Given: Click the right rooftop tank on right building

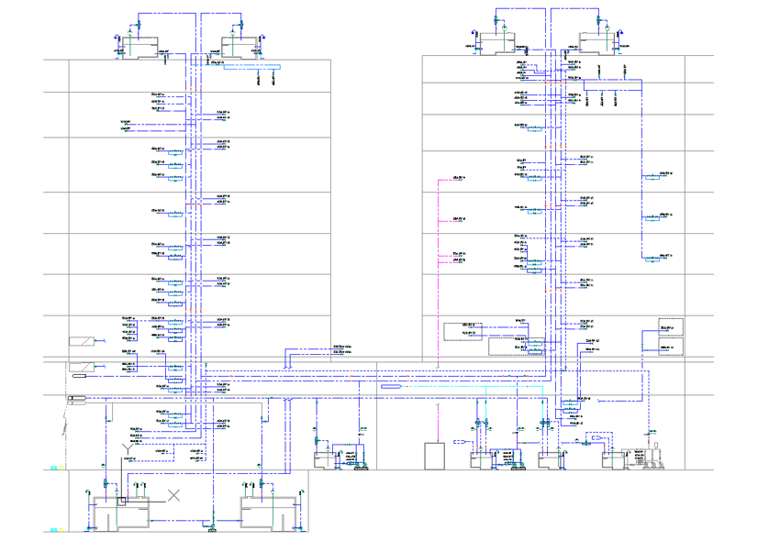Looking at the screenshot, I should 596,44.
